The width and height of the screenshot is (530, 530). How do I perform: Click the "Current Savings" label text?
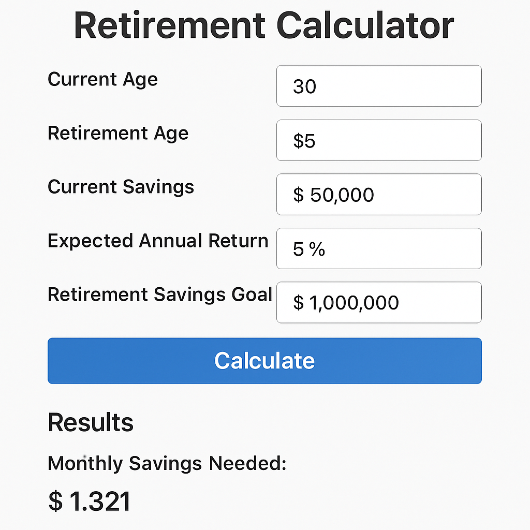click(121, 187)
